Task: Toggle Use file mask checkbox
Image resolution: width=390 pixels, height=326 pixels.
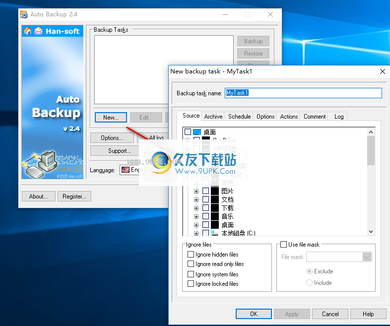Action: [x=283, y=245]
